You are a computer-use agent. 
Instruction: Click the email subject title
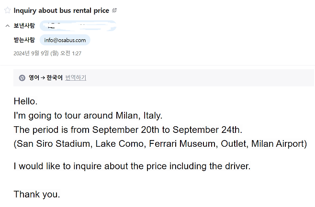click(61, 11)
